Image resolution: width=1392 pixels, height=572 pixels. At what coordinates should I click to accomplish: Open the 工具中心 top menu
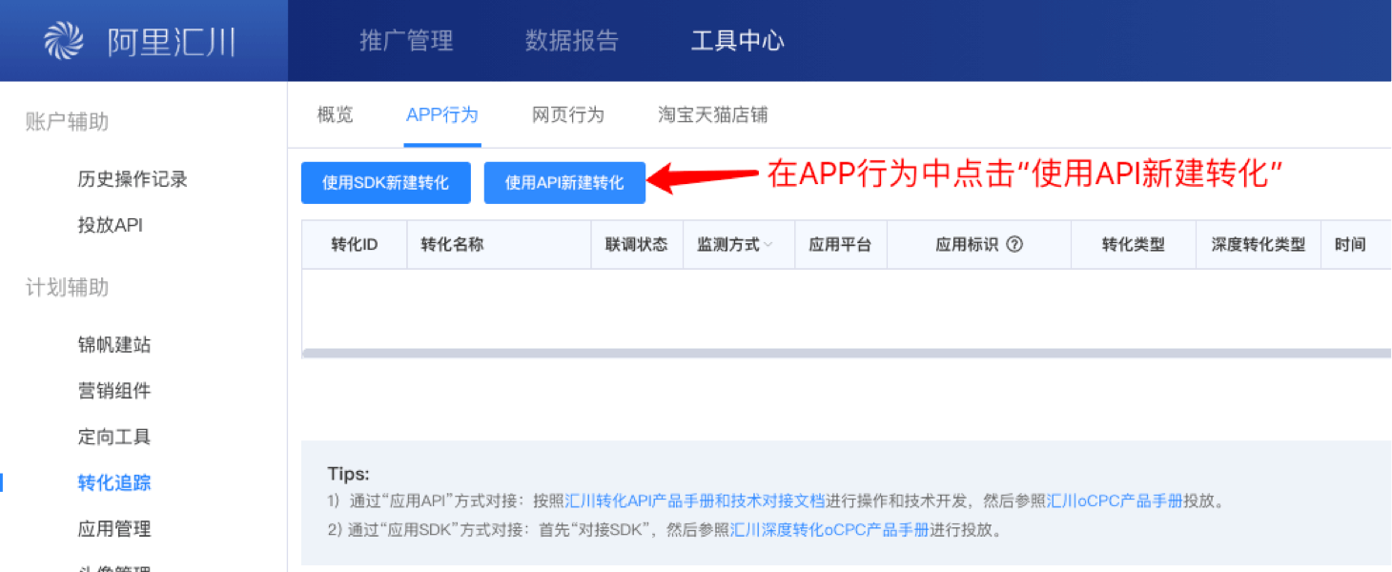pos(737,41)
